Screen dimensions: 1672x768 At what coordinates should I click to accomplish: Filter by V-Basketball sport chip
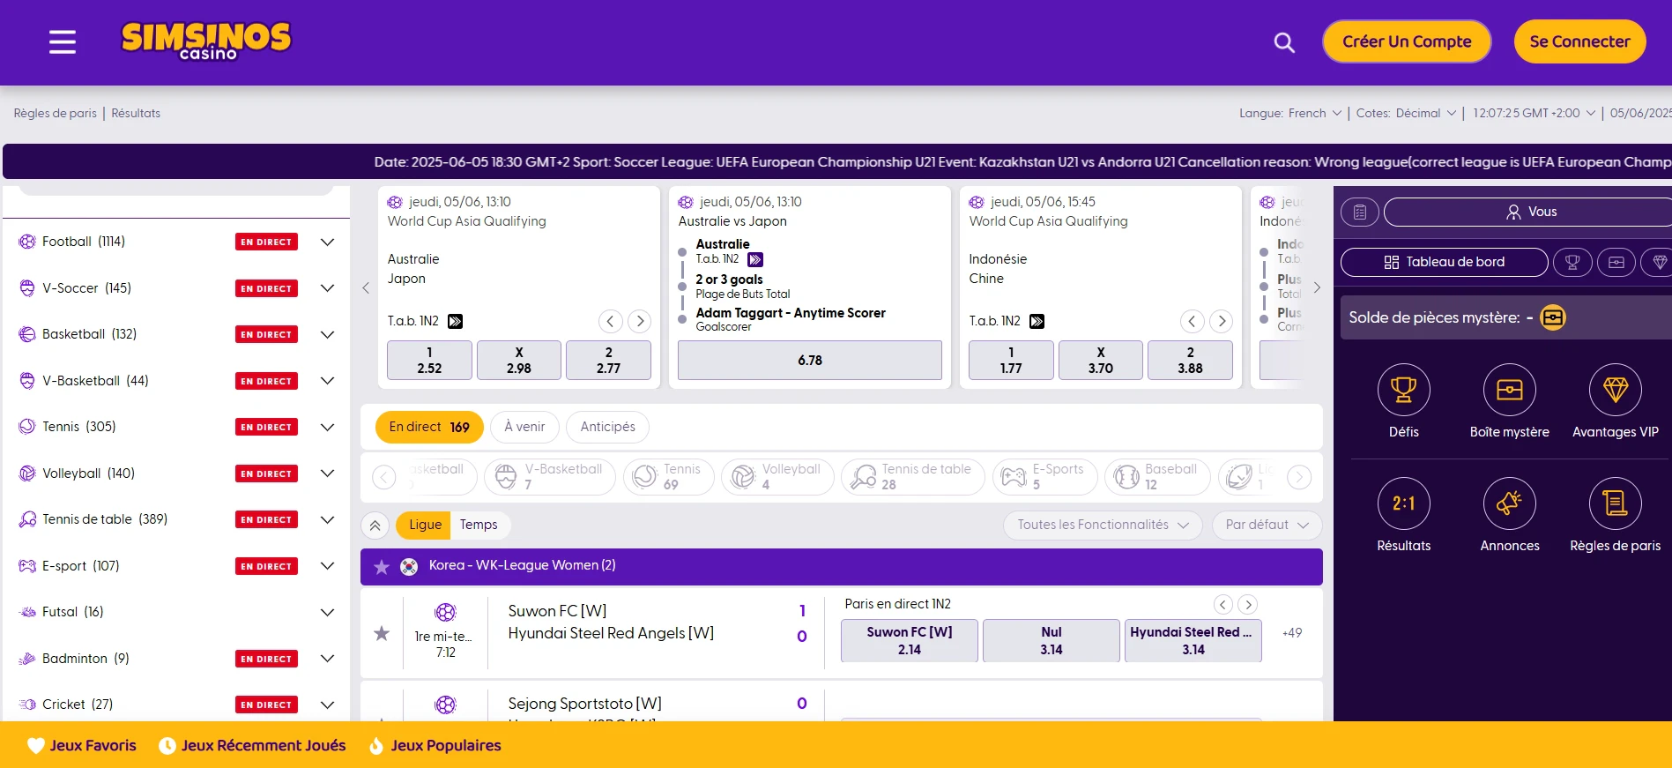click(x=549, y=477)
